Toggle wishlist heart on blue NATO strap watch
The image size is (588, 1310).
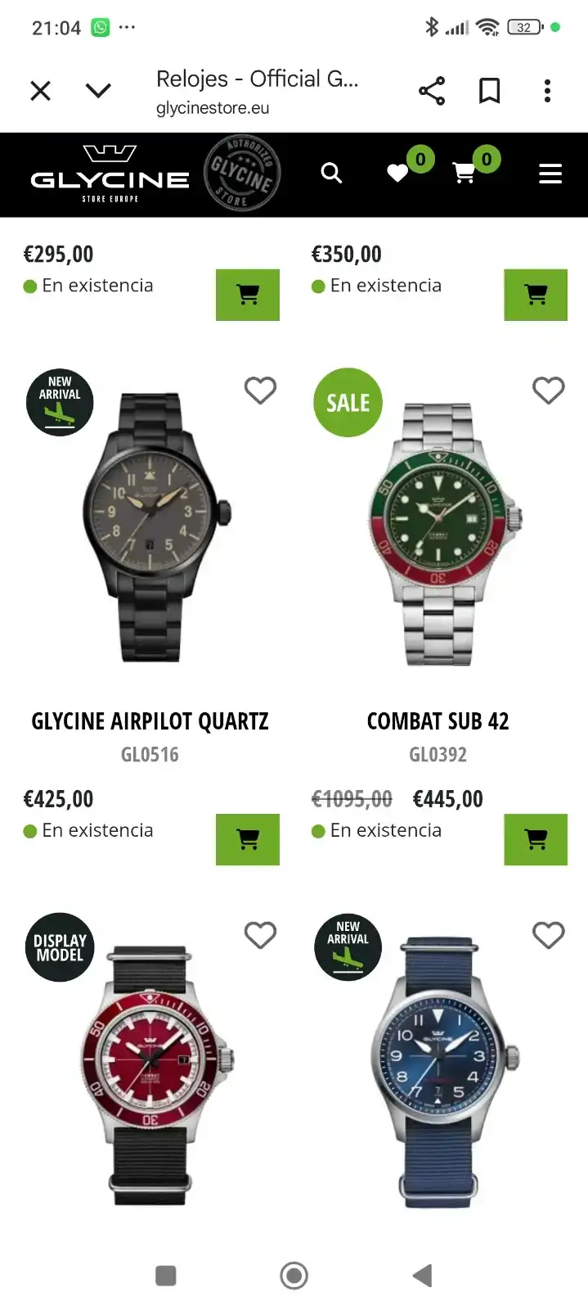coord(548,935)
